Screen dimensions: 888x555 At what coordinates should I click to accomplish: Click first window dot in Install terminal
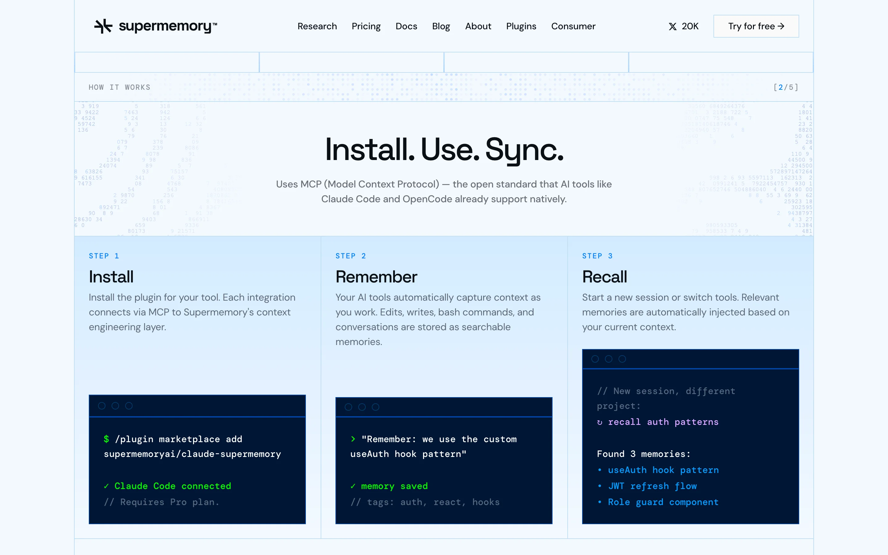pyautogui.click(x=102, y=405)
